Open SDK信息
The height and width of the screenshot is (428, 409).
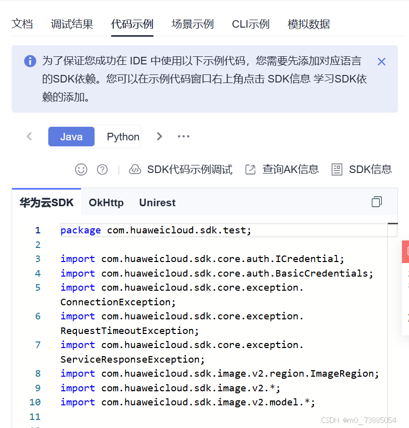point(370,169)
